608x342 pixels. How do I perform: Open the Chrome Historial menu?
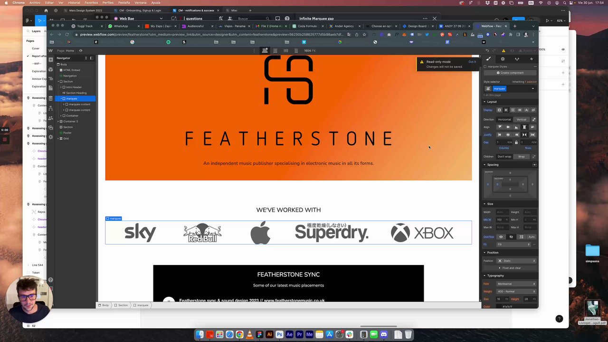tap(74, 3)
